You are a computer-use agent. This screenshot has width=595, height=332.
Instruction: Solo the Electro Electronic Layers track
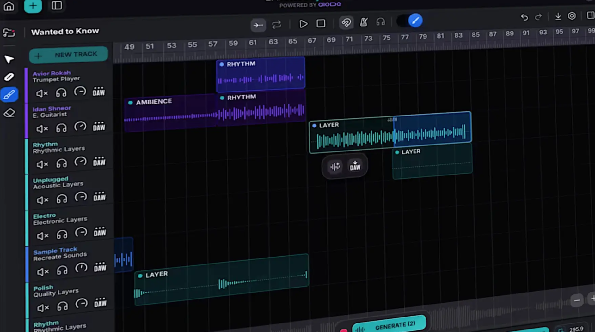[62, 234]
